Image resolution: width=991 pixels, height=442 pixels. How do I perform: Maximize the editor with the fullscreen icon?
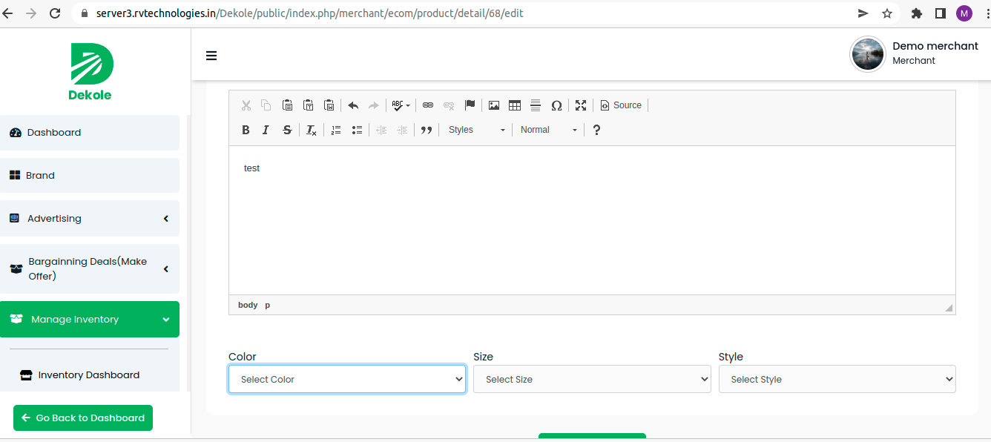tap(581, 105)
